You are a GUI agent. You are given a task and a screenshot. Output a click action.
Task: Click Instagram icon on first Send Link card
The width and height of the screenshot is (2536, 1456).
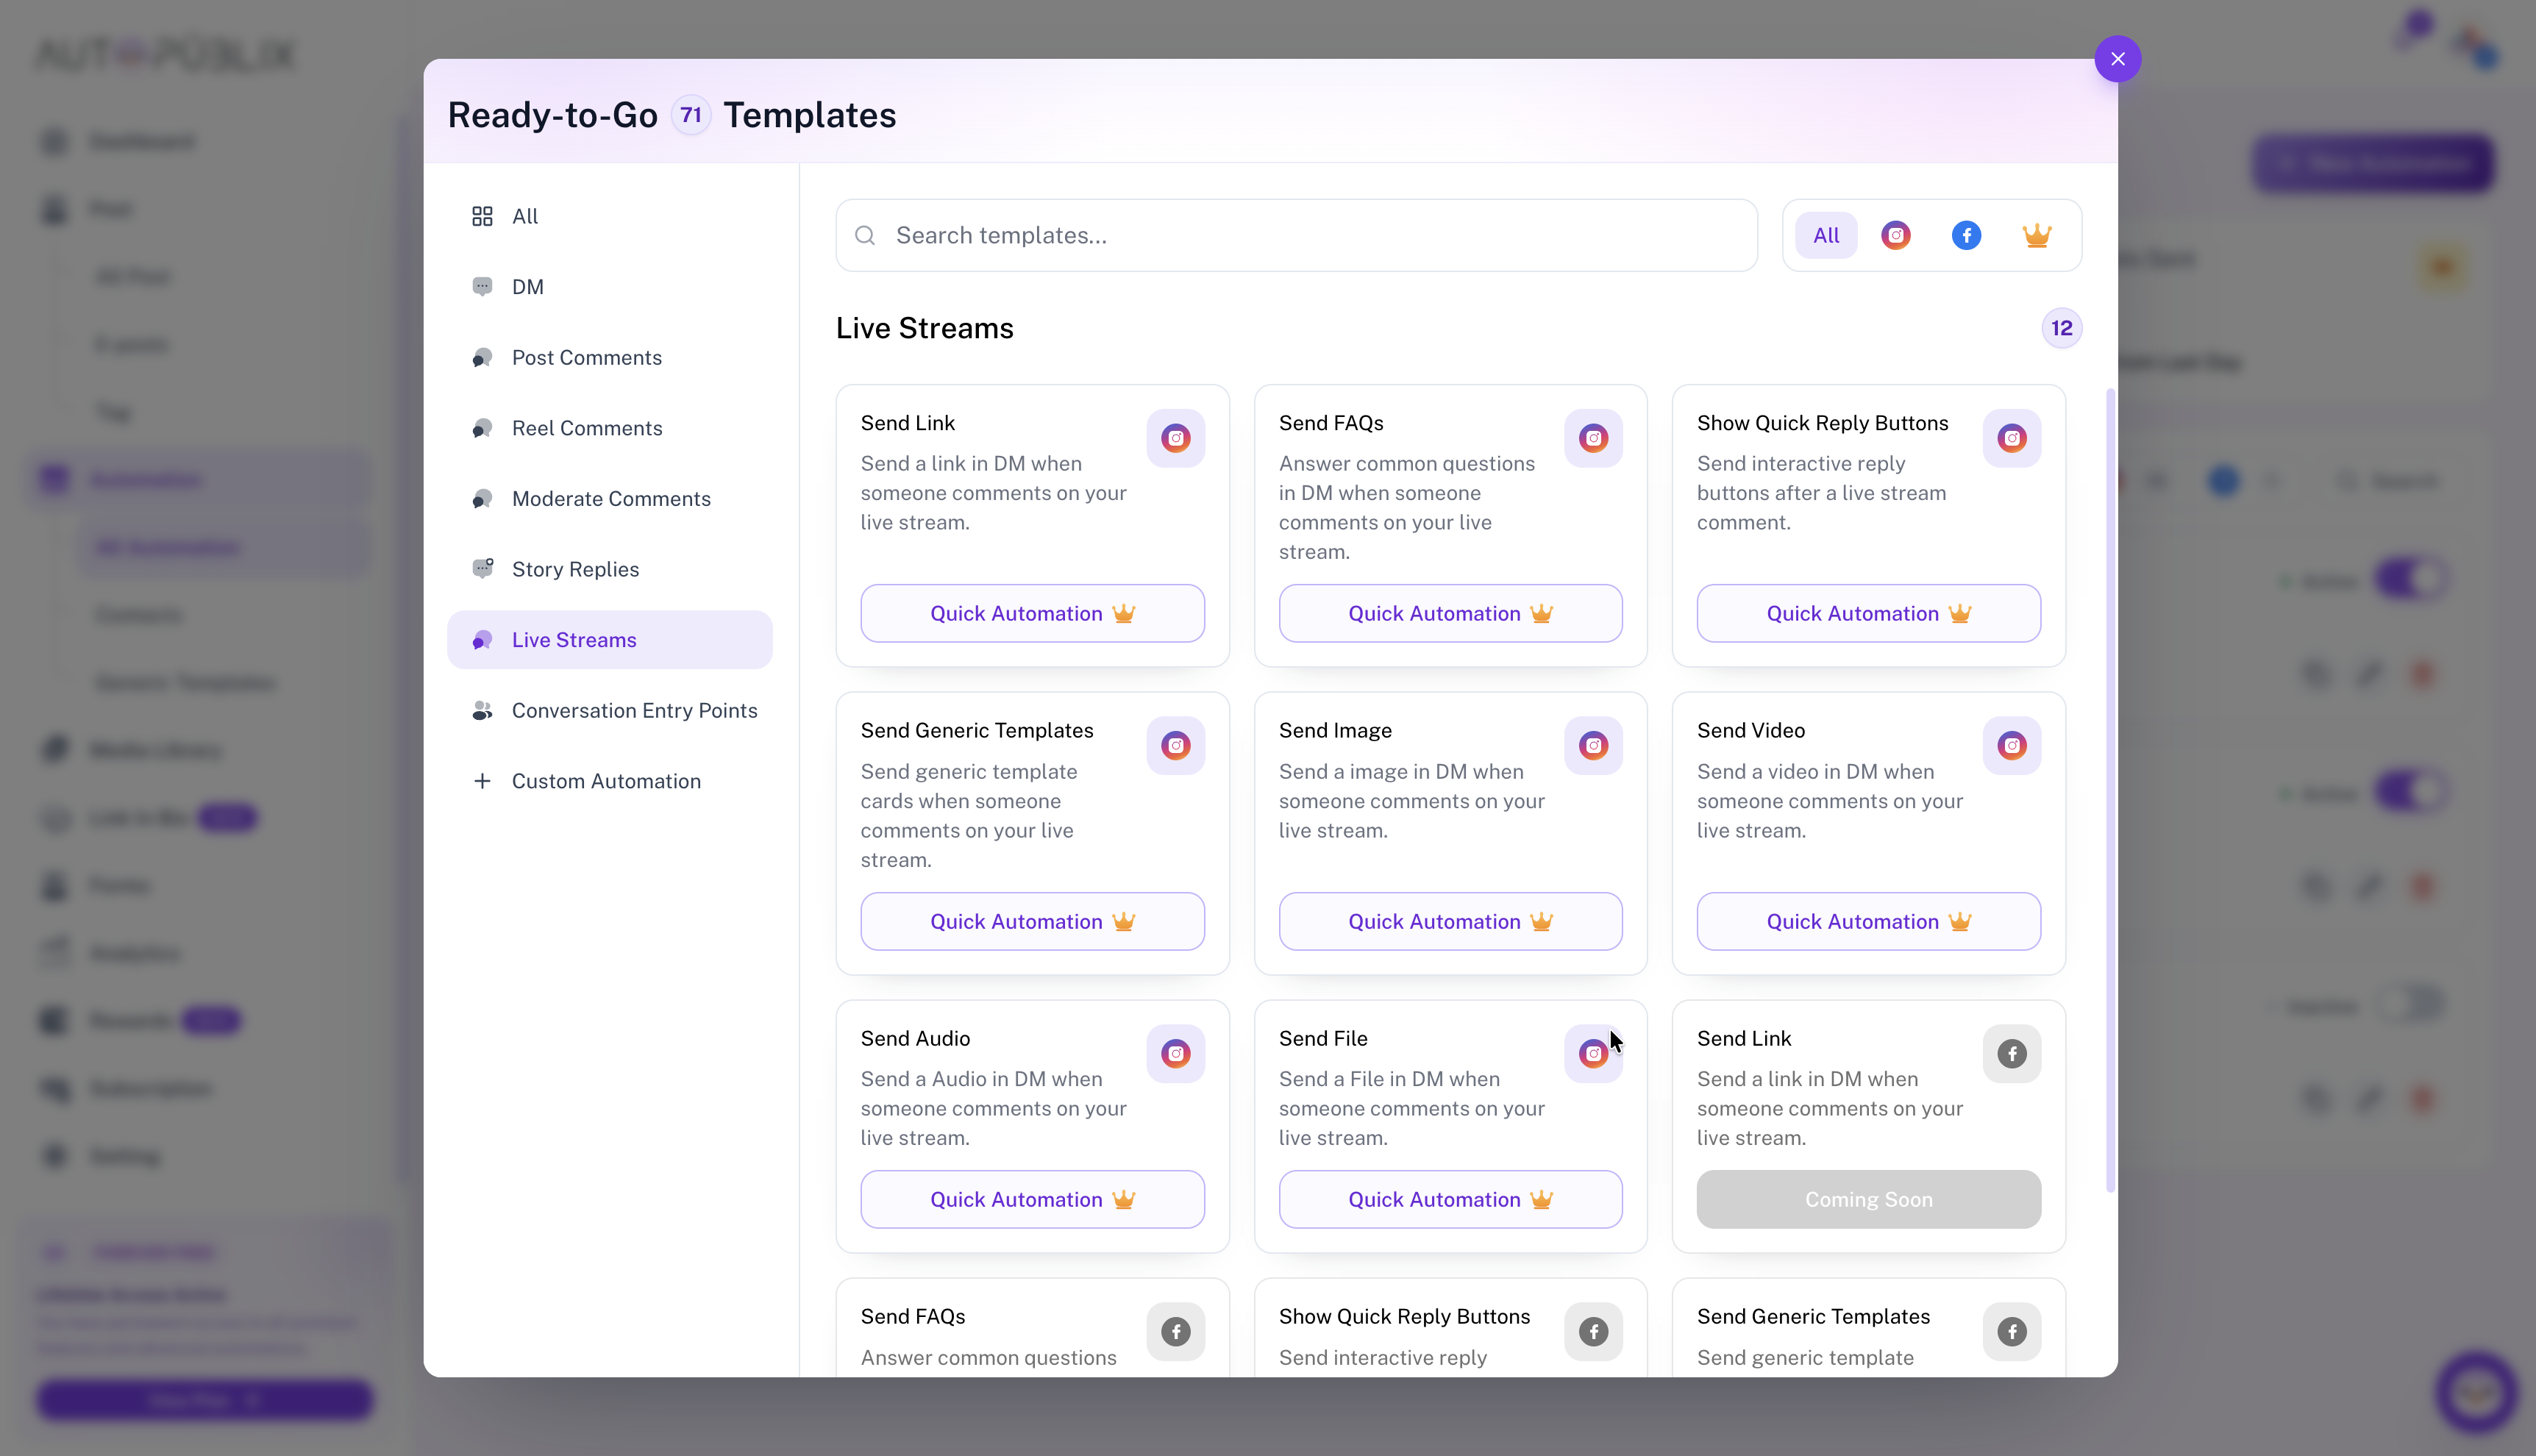point(1175,438)
